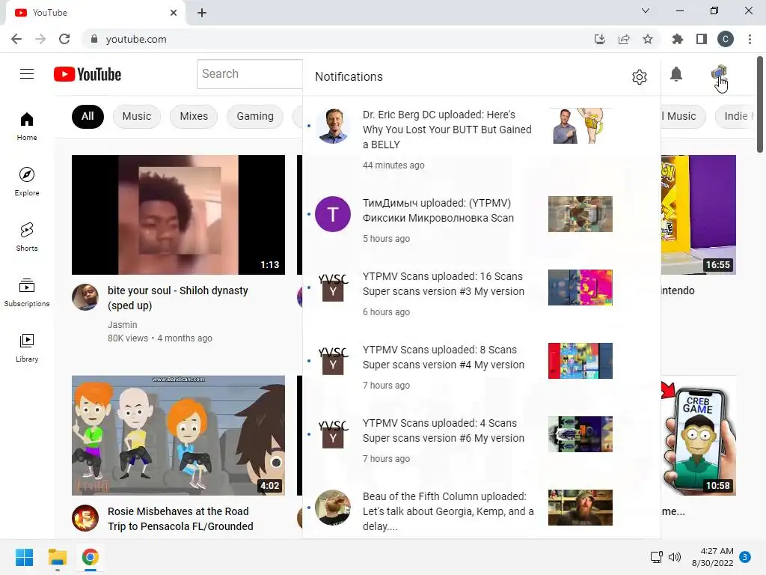Open YTPMV Scans 8 Scans notification
Screen dimensions: 766x575
(481, 367)
